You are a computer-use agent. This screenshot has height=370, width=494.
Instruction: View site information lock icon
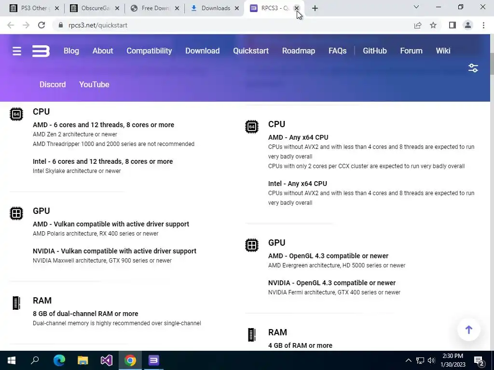tap(61, 25)
